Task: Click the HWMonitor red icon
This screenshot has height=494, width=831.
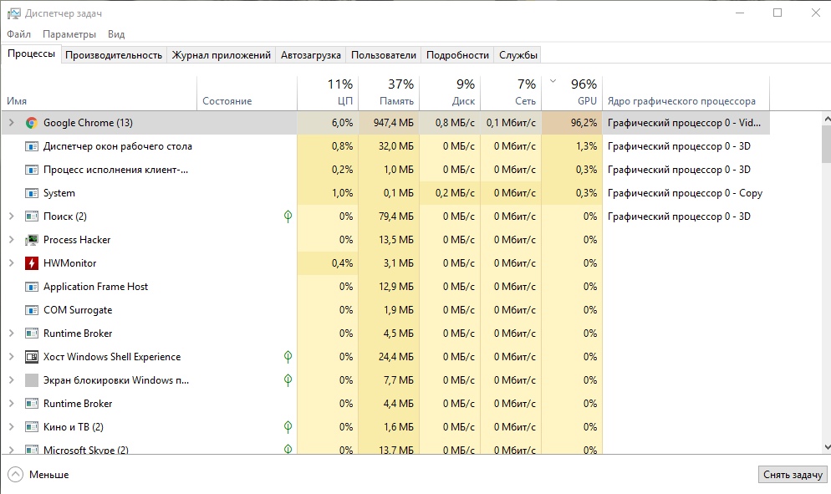Action: (32, 263)
